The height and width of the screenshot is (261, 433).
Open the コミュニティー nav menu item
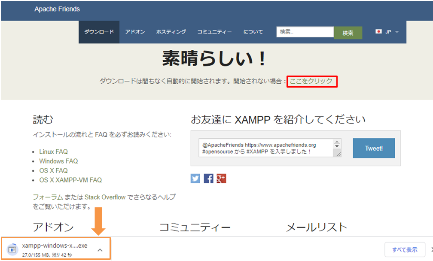click(215, 32)
